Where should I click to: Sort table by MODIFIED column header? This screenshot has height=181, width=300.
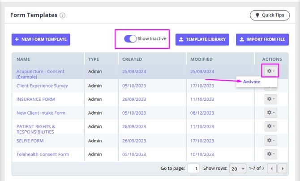pos(201,59)
